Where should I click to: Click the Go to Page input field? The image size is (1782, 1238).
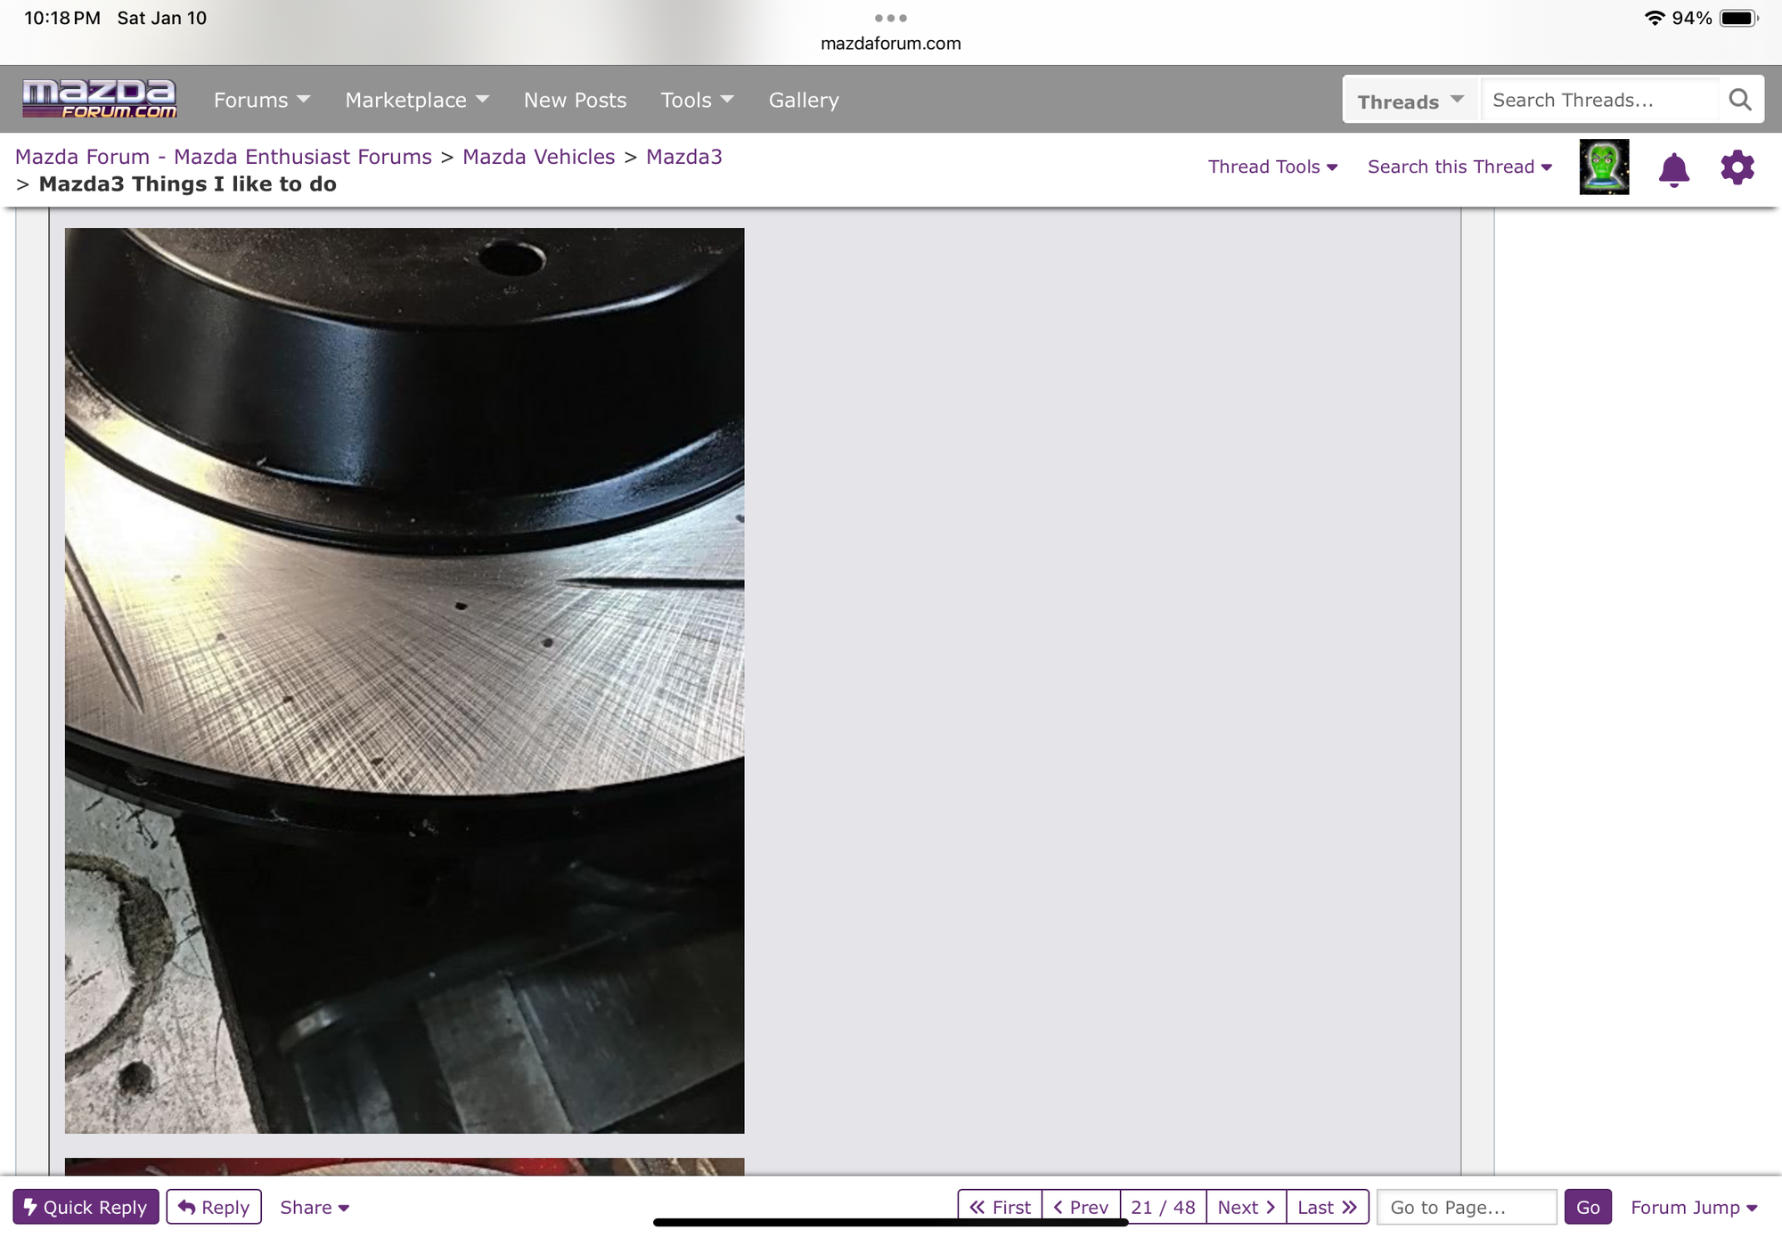(x=1466, y=1207)
